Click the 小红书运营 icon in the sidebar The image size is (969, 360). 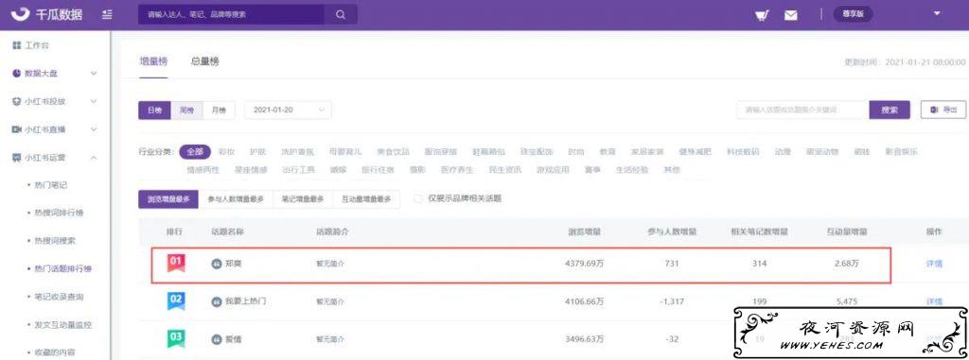point(17,158)
